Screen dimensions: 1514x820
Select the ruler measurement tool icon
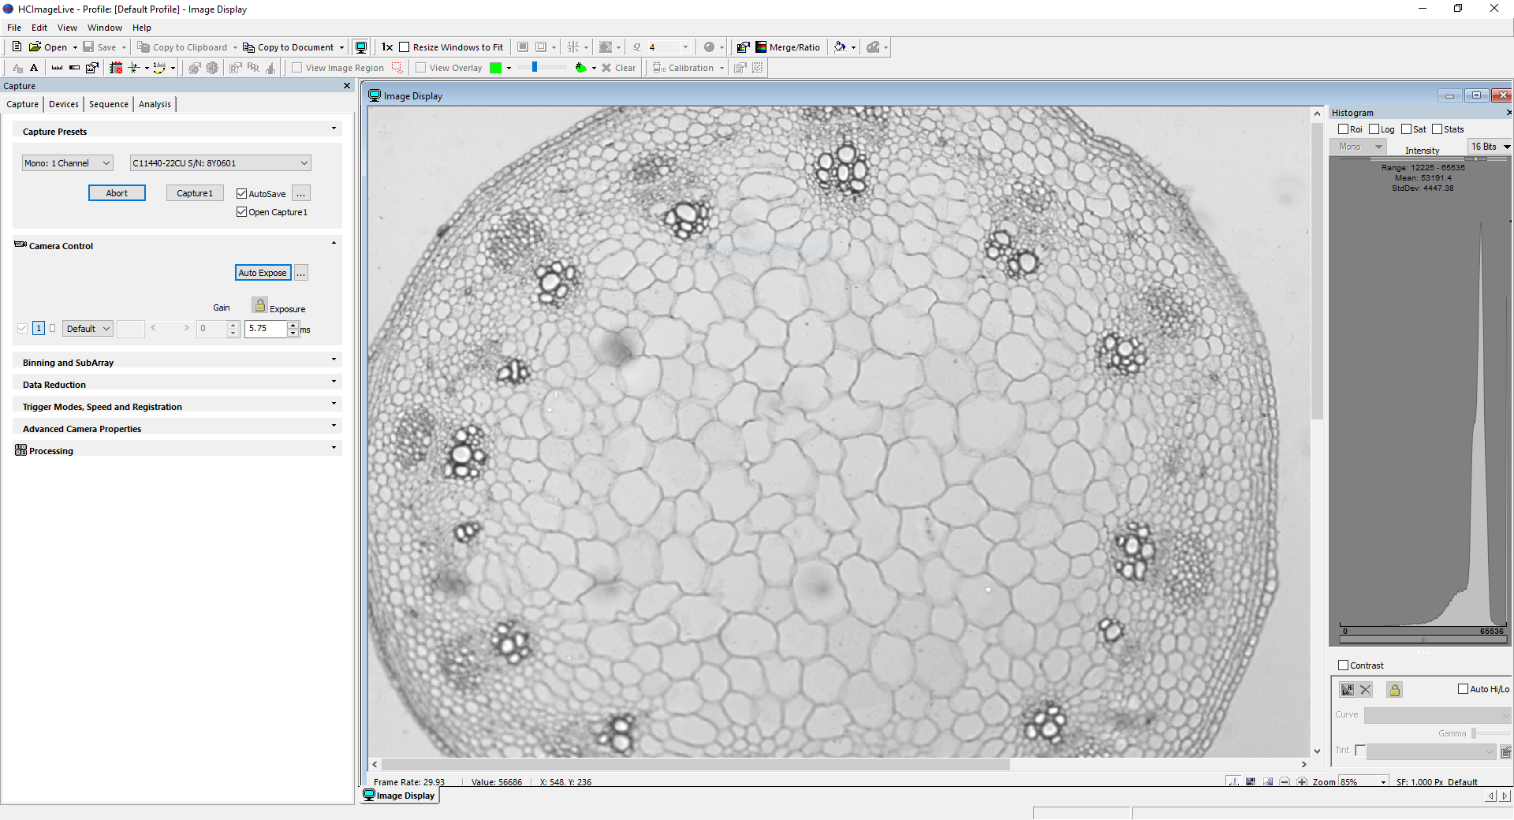coord(57,68)
